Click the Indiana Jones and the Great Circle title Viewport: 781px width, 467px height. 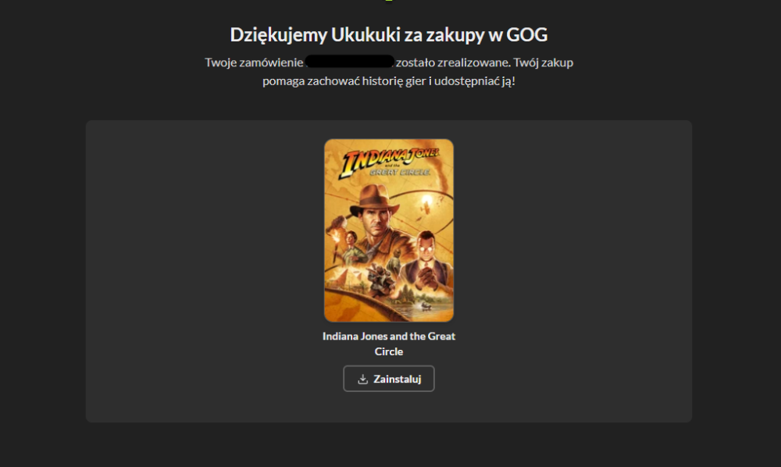[x=388, y=344]
